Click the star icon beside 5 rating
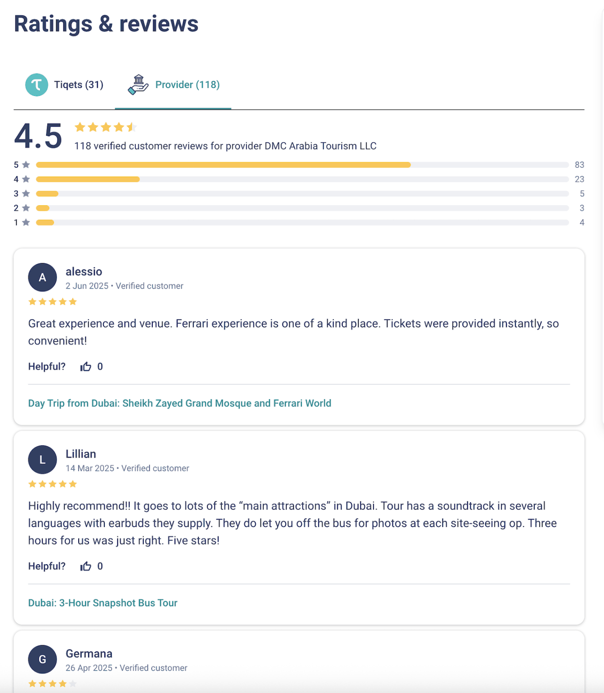 pos(26,165)
